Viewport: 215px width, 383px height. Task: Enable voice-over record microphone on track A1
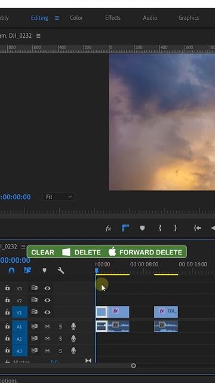(73, 326)
